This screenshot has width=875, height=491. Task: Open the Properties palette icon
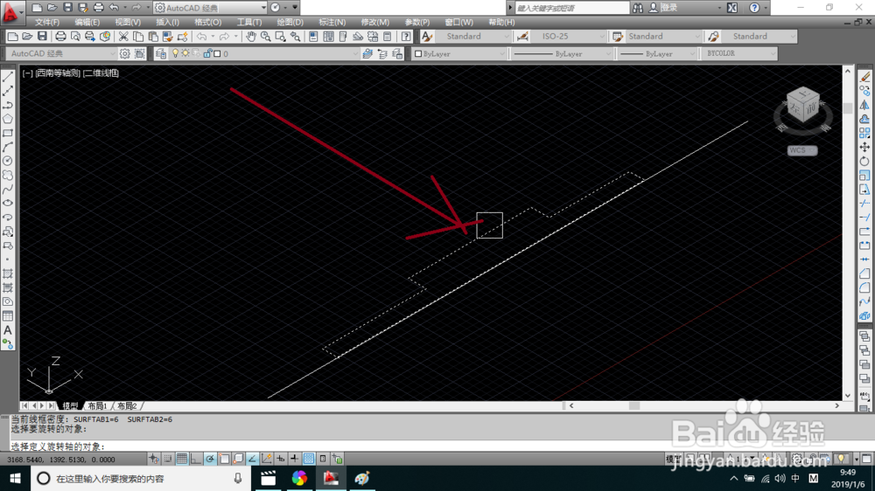[313, 36]
